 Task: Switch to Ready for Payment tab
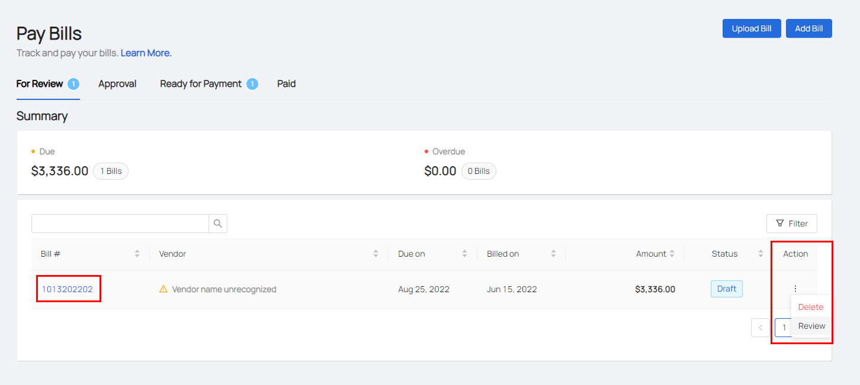(201, 84)
